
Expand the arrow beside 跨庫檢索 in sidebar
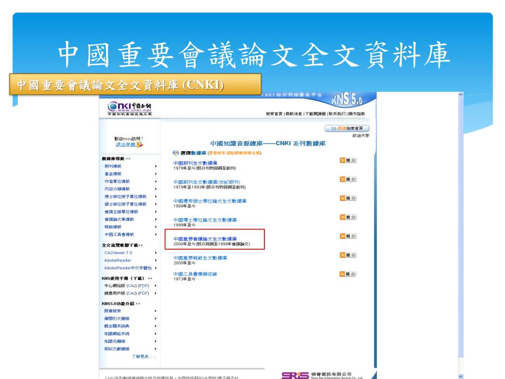(x=156, y=311)
